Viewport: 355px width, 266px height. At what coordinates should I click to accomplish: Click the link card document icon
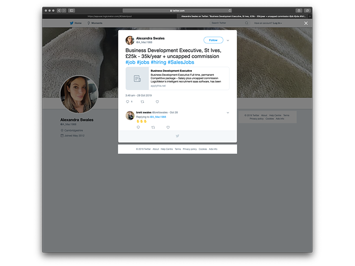pyautogui.click(x=137, y=78)
